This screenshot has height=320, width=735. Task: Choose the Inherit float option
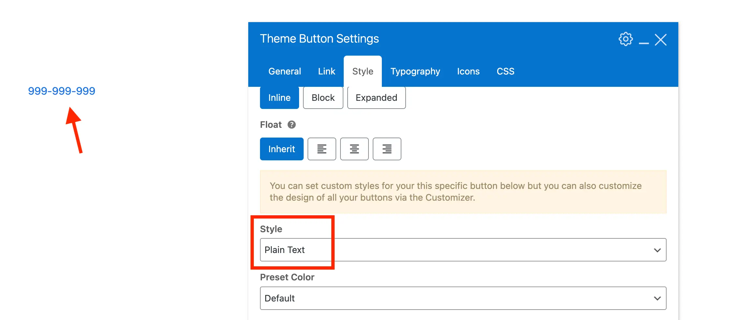coord(282,149)
